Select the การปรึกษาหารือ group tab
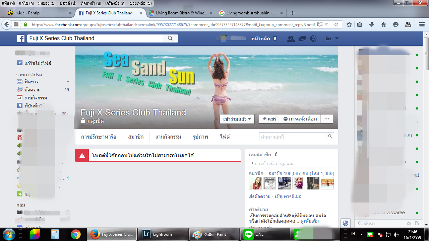 99,137
